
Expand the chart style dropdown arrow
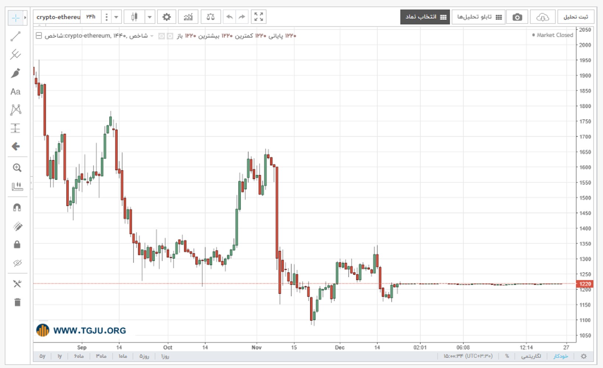(149, 17)
